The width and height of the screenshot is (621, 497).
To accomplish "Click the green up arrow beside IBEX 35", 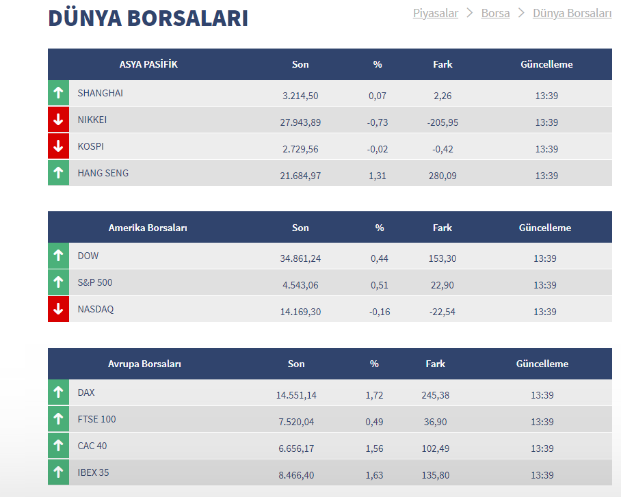I will (x=58, y=473).
